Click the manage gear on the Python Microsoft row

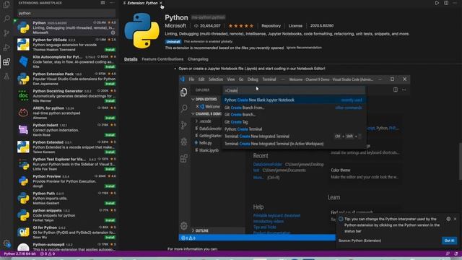113,32
